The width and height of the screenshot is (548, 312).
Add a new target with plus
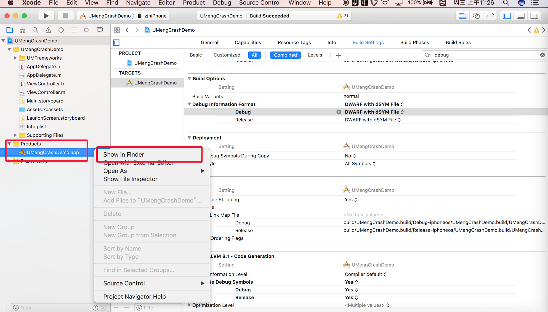[116, 308]
